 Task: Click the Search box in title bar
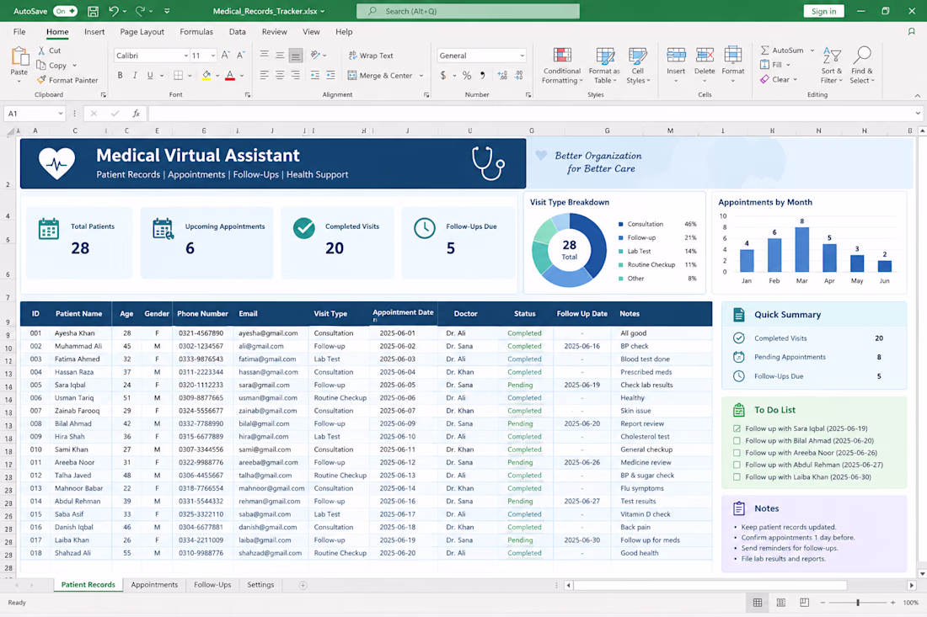468,11
